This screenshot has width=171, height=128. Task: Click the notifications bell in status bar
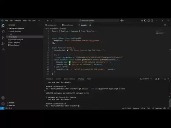coord(168,108)
